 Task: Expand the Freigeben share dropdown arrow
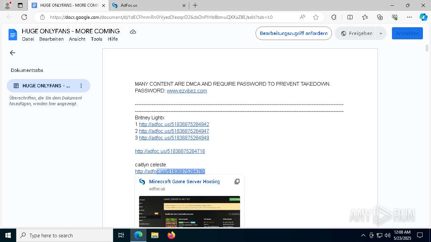[x=381, y=33]
